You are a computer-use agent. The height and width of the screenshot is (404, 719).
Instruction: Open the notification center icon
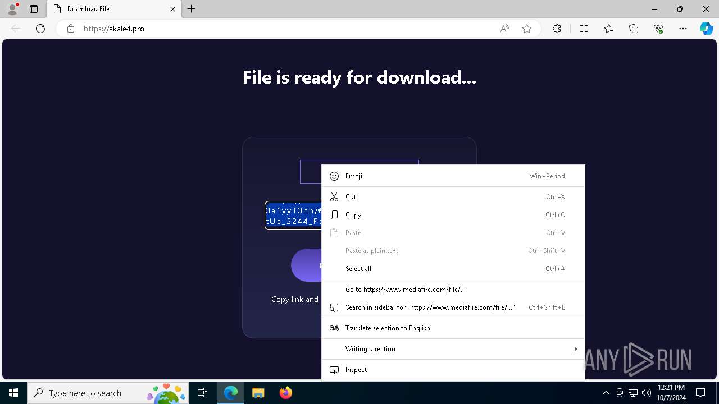pyautogui.click(x=700, y=393)
